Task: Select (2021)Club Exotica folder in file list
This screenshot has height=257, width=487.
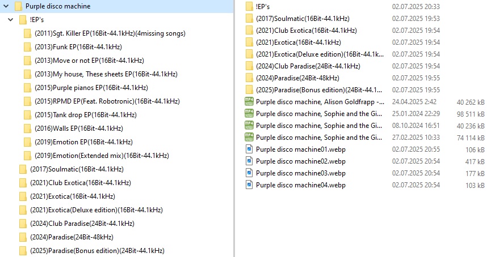Action: tap(307, 31)
